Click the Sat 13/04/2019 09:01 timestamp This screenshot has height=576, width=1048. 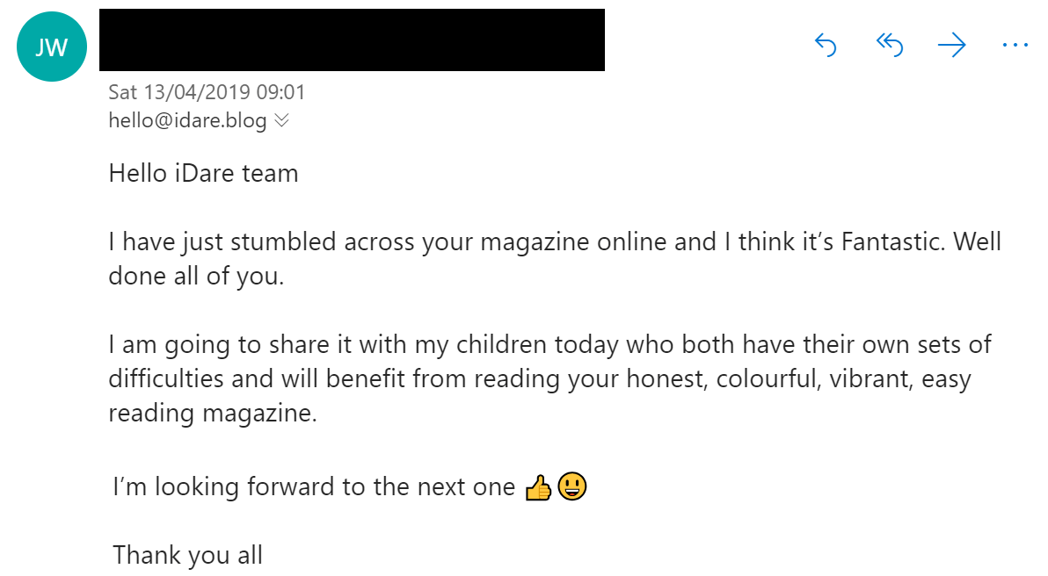point(207,92)
